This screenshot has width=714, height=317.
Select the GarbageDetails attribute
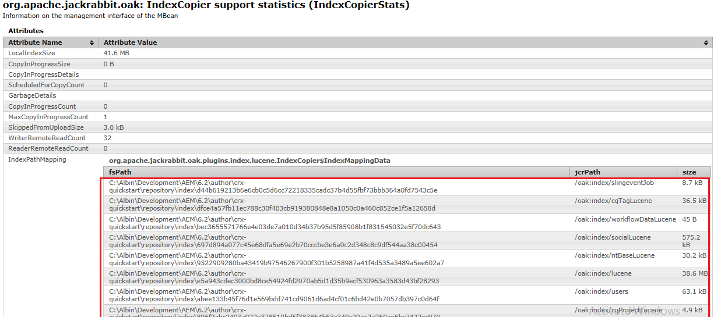(x=32, y=95)
